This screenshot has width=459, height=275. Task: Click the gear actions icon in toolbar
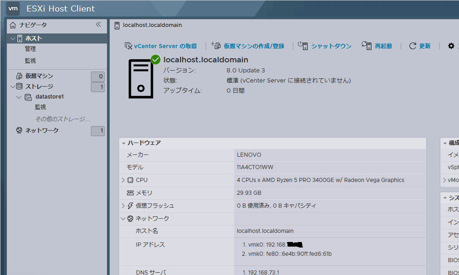point(451,46)
